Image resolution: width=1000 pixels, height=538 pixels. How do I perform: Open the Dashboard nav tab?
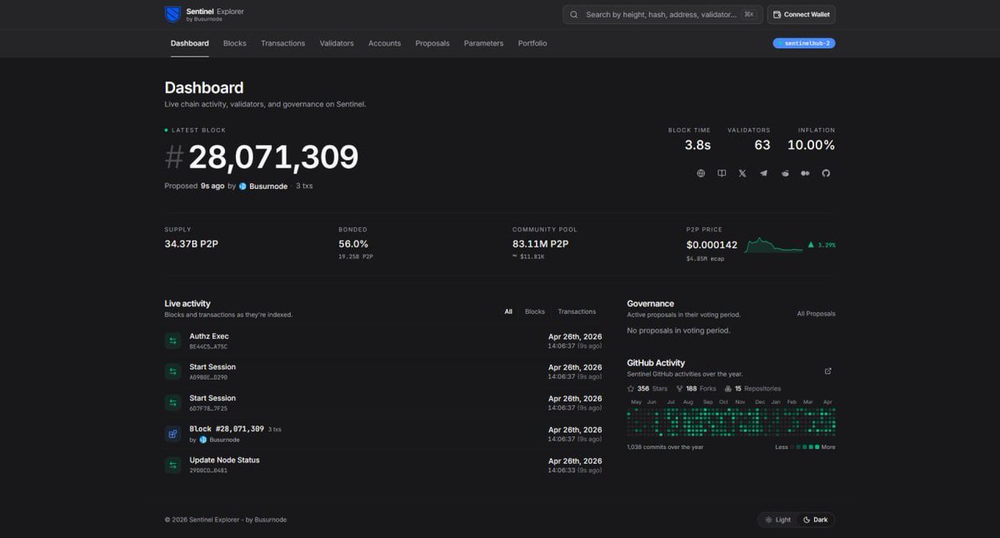(190, 43)
